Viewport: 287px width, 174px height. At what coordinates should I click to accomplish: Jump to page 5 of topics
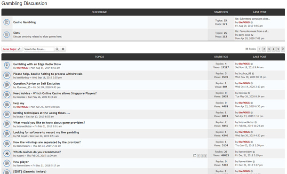click(278, 49)
